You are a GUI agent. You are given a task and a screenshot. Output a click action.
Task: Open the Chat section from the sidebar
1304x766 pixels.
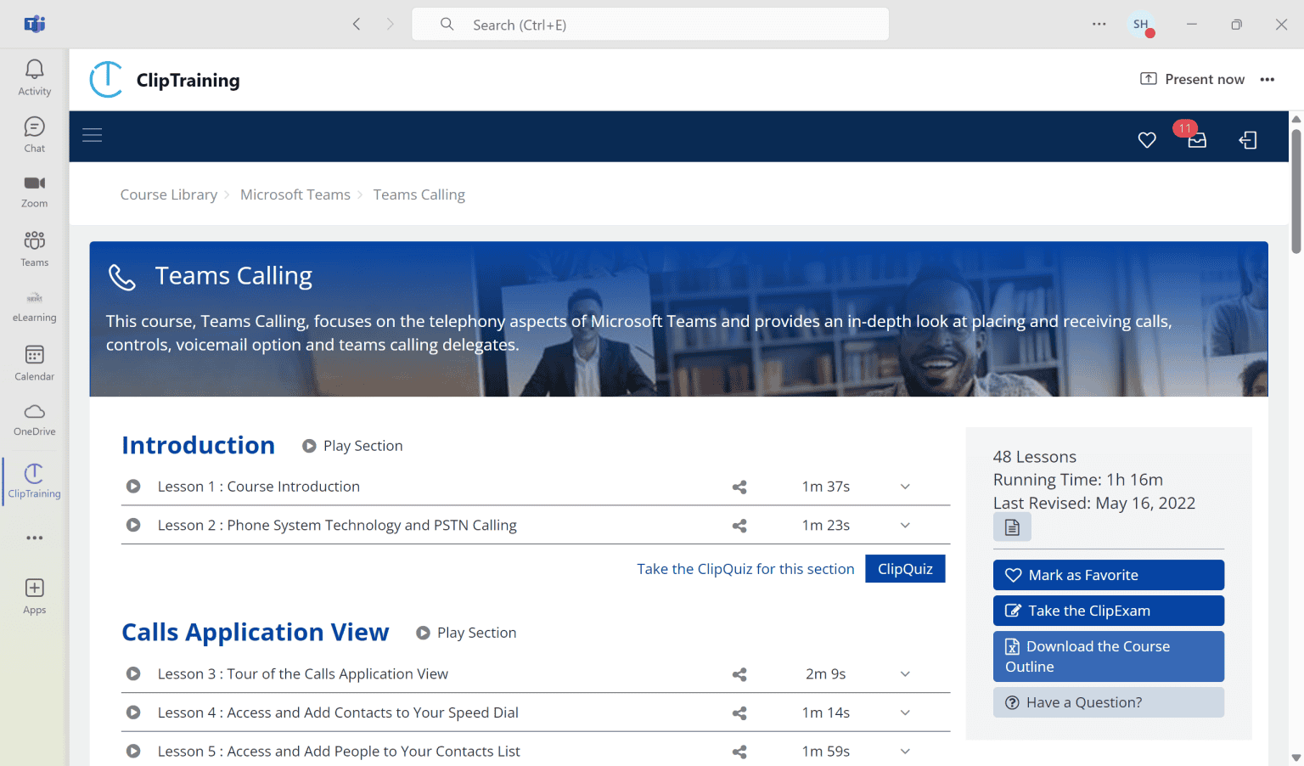point(34,134)
